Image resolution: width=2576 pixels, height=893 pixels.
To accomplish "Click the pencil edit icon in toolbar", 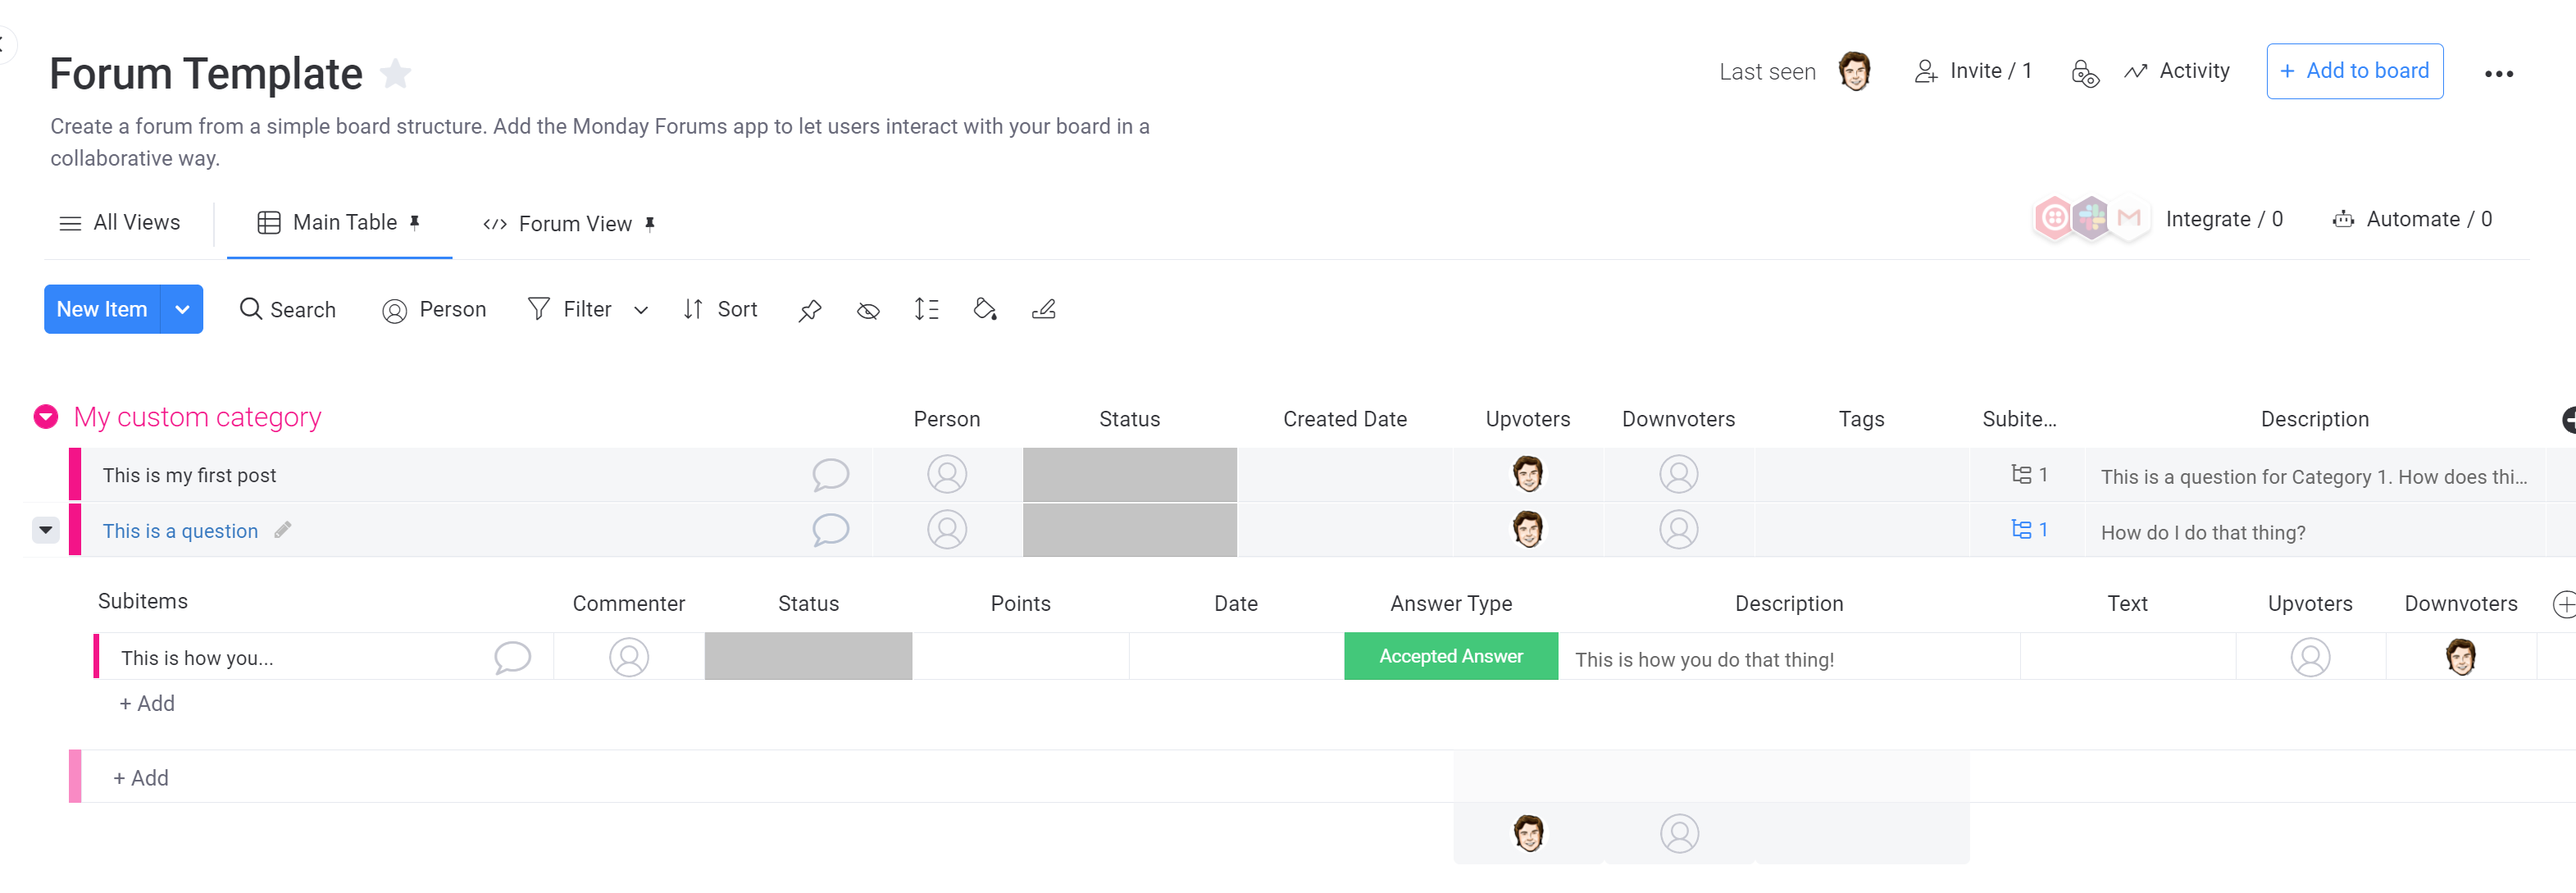I will click(x=1043, y=310).
